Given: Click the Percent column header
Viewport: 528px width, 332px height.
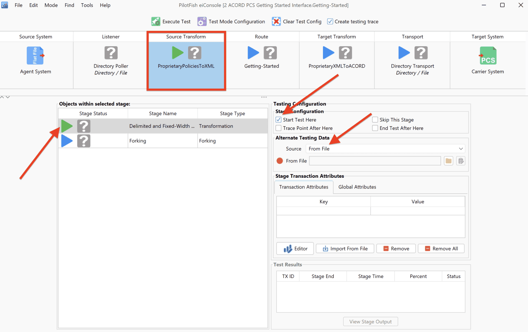Looking at the screenshot, I should [418, 276].
